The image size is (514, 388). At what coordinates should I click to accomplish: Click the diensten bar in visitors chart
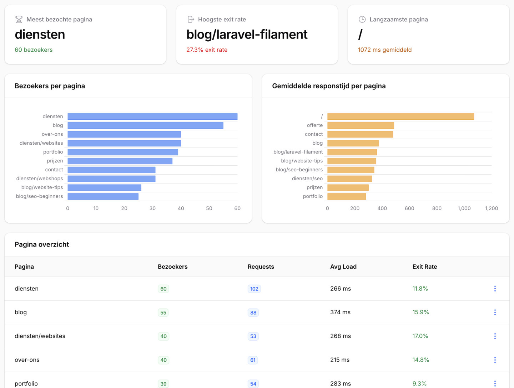tap(152, 117)
